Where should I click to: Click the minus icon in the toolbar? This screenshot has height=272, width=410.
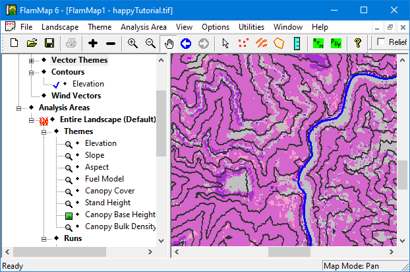pos(111,44)
